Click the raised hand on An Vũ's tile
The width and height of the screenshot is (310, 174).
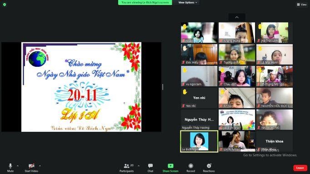222,92
